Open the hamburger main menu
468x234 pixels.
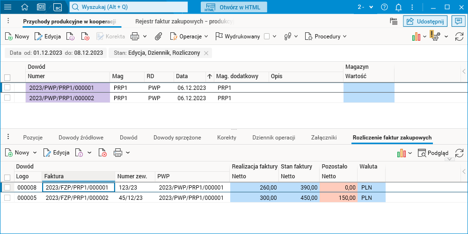pos(8,7)
